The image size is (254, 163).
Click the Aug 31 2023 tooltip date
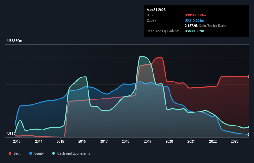[x=156, y=10]
